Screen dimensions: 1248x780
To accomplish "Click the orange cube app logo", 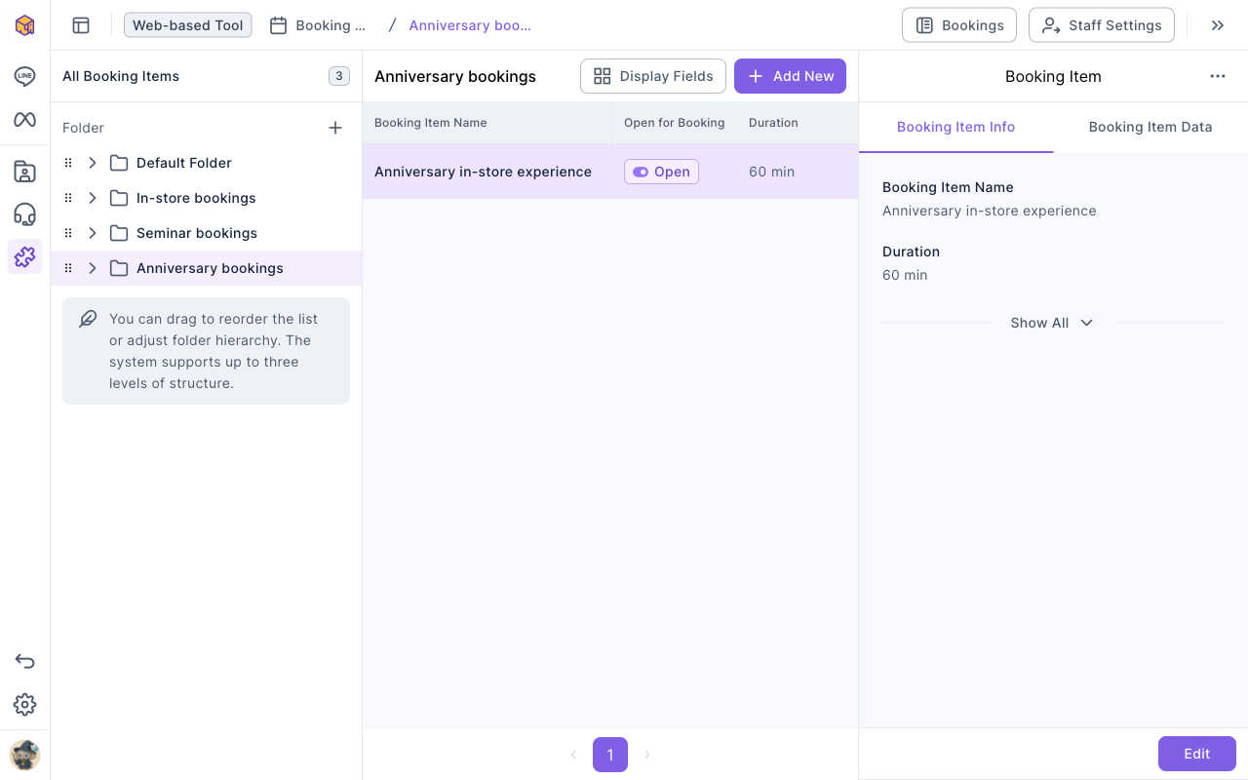I will pos(24,25).
